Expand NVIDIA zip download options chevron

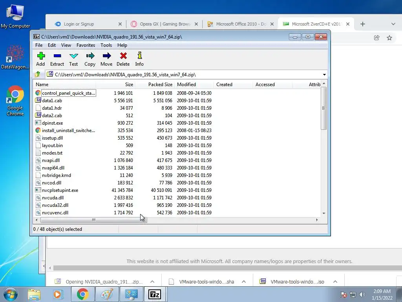[x=152, y=282]
